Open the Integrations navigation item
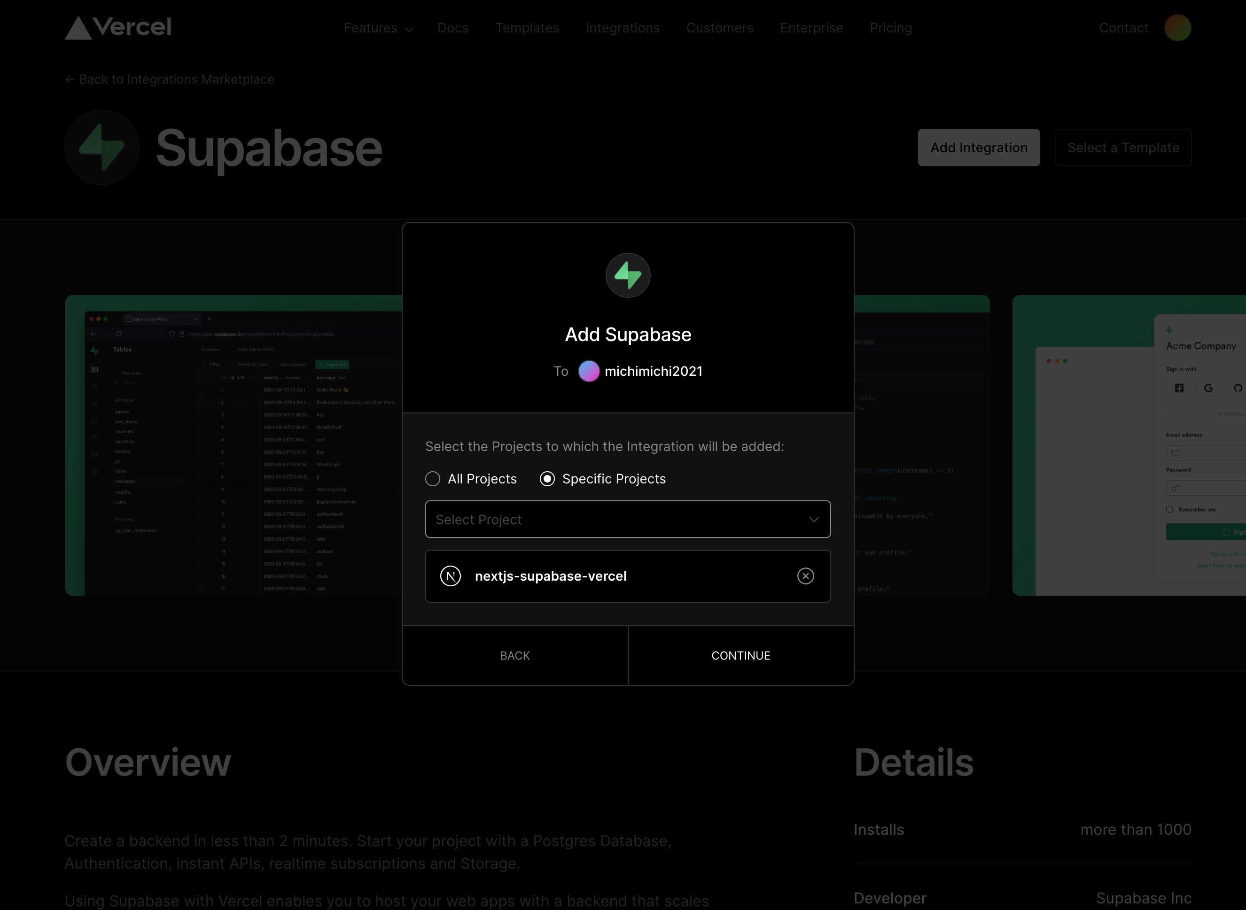Viewport: 1246px width, 910px height. click(623, 28)
